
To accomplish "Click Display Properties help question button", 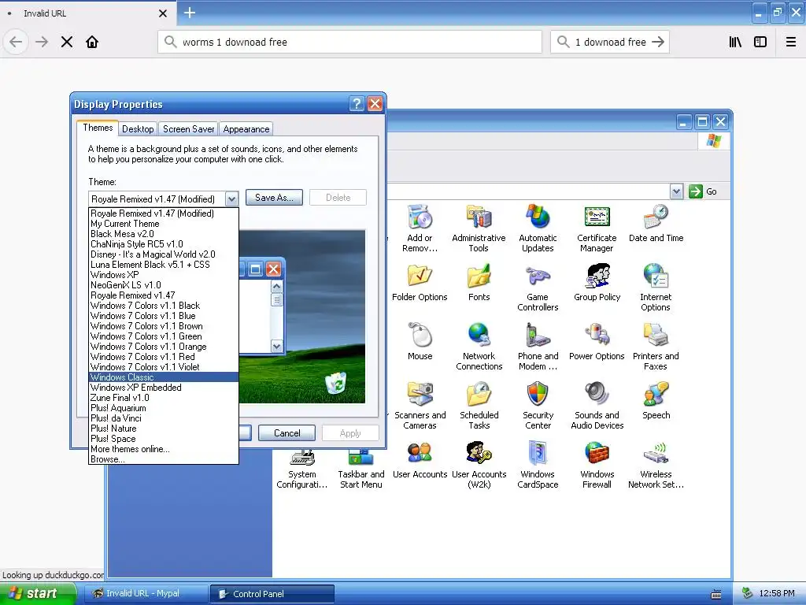I will click(x=357, y=104).
